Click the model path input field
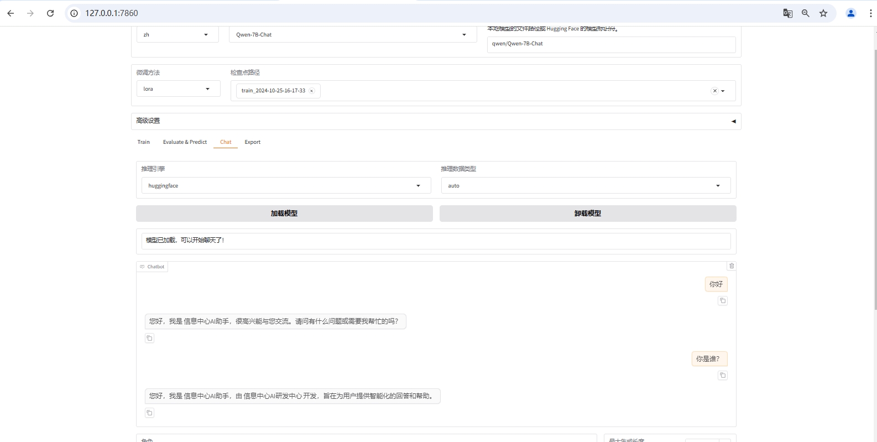This screenshot has width=877, height=442. click(610, 44)
